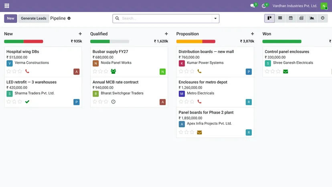332x187 pixels.
Task: Click salesperson avatar A on Hospital wing DBs
Action: [77, 72]
